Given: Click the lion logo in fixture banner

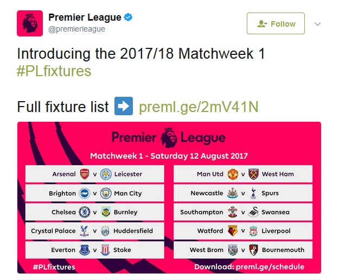Looking at the screenshot, I should (169, 138).
